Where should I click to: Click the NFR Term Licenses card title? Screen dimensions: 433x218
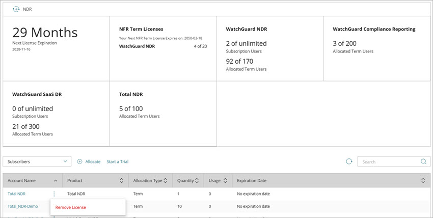click(x=141, y=29)
